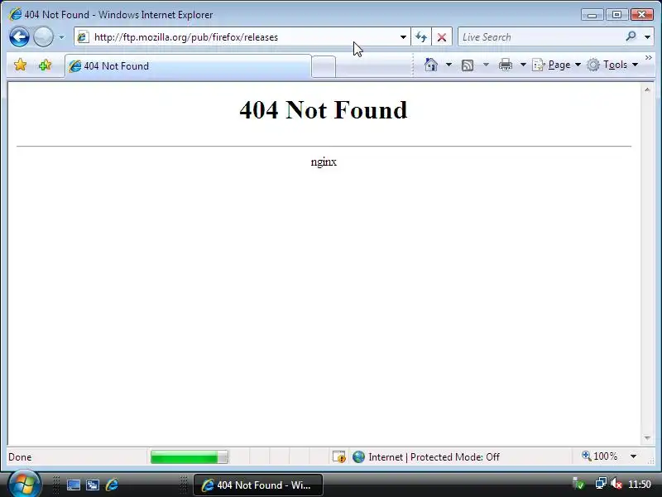The height and width of the screenshot is (497, 662).
Task: Expand the Feeds dropdown arrow
Action: click(486, 65)
